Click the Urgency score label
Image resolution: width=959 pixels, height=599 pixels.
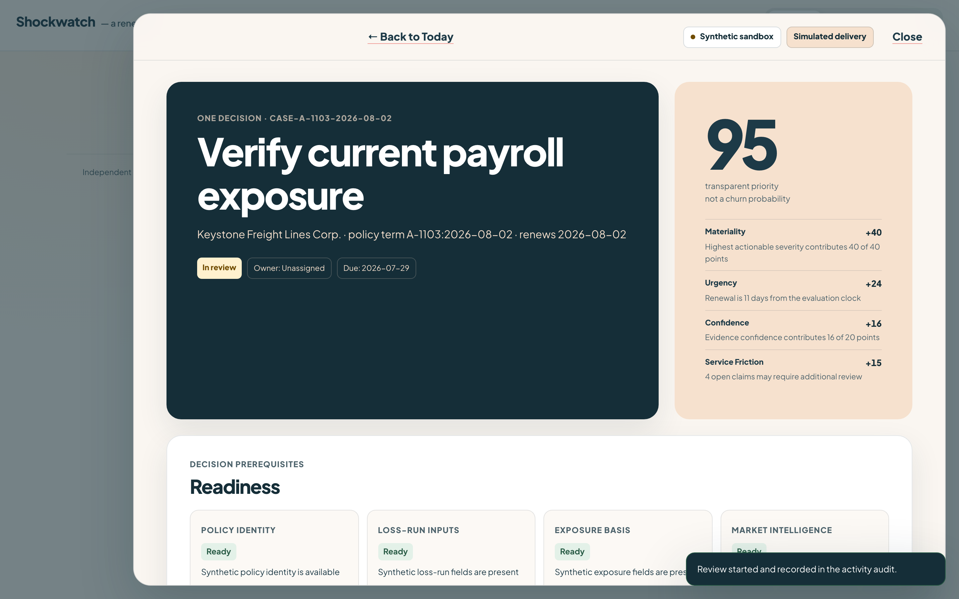(x=721, y=283)
